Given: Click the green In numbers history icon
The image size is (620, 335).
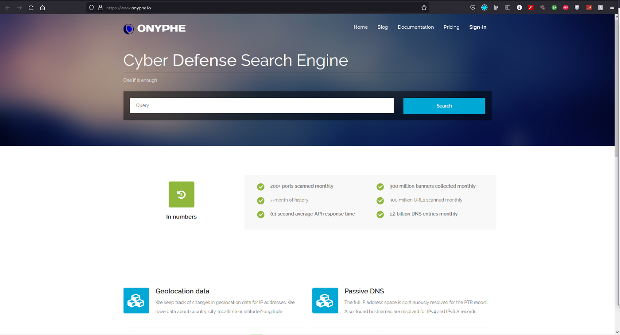Looking at the screenshot, I should pyautogui.click(x=182, y=194).
